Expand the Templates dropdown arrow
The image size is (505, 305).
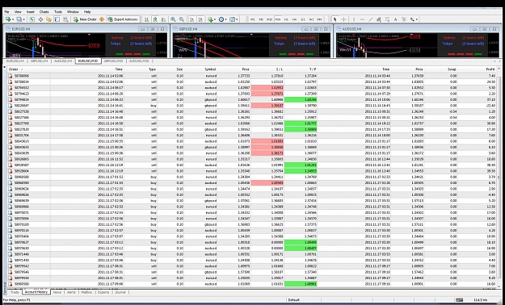click(237, 19)
